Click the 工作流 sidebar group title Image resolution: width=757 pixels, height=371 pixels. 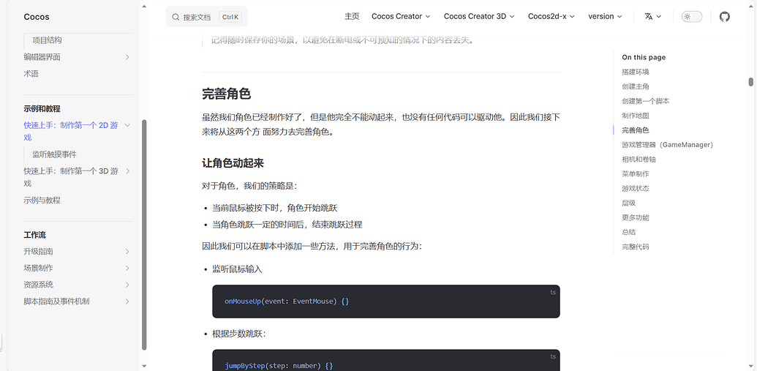click(35, 235)
